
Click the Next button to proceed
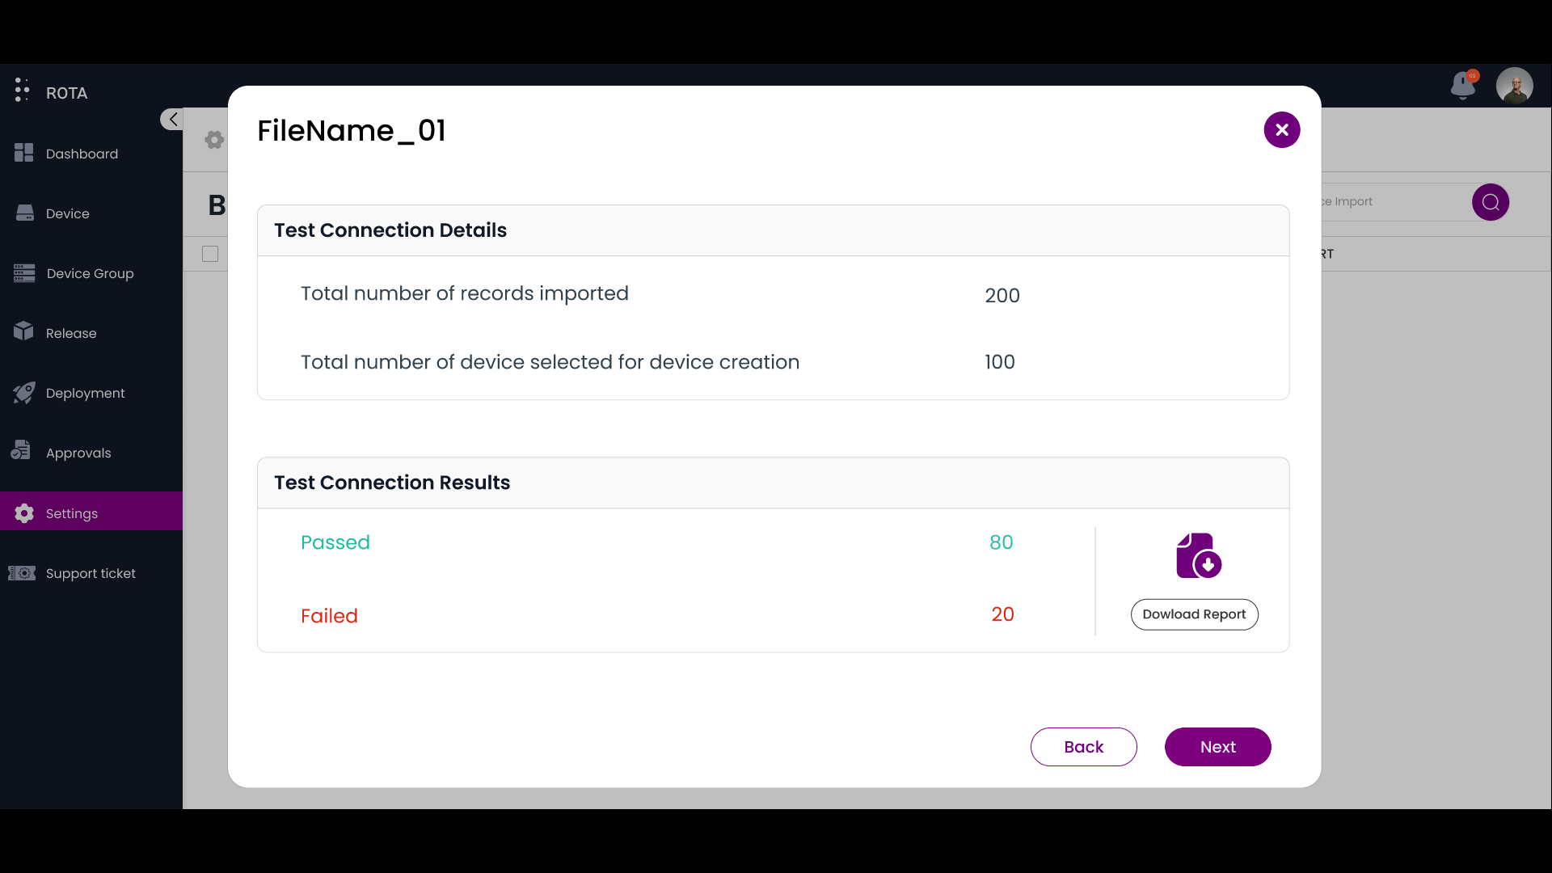(1217, 746)
